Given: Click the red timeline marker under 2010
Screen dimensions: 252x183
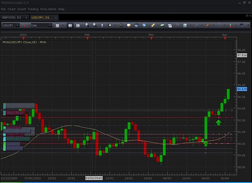Looking at the screenshot, I should (x=23, y=38).
